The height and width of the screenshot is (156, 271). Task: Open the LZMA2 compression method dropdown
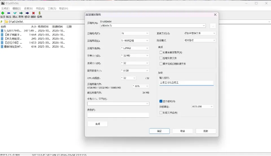tap(135, 48)
